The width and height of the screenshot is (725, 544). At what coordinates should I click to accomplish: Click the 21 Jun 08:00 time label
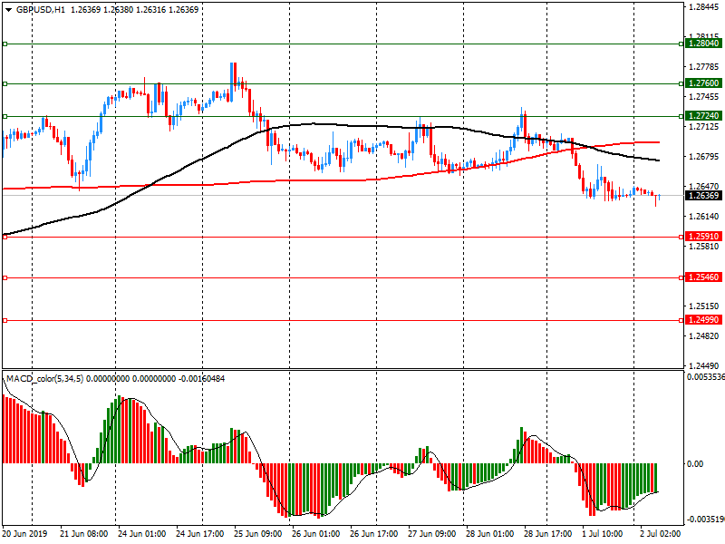click(84, 533)
